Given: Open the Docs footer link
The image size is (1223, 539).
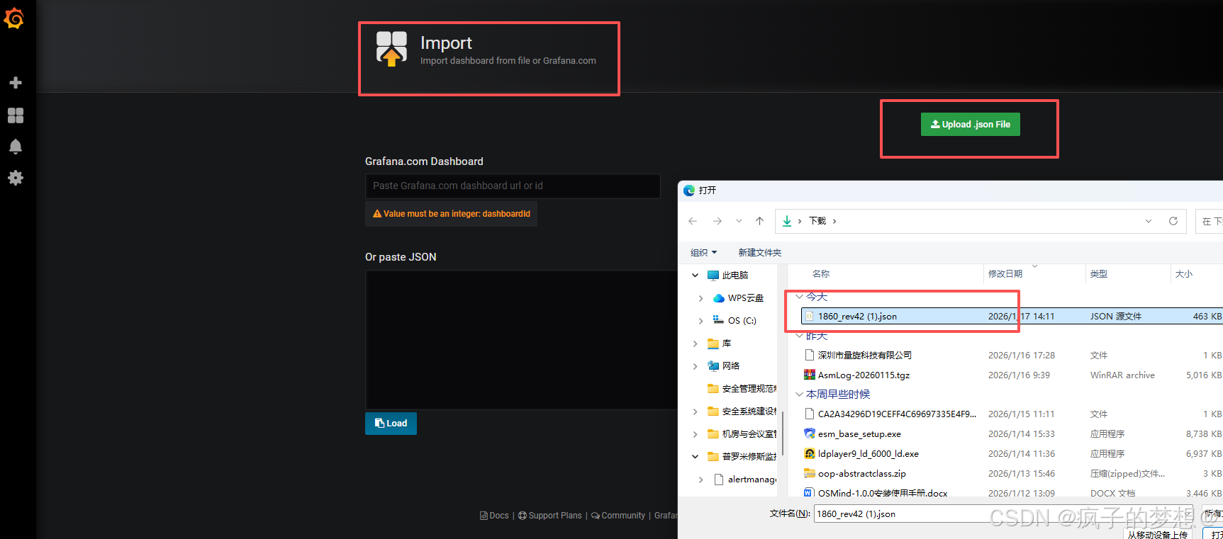Looking at the screenshot, I should [494, 516].
